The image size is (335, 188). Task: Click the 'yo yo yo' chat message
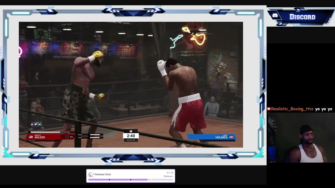[323, 109]
